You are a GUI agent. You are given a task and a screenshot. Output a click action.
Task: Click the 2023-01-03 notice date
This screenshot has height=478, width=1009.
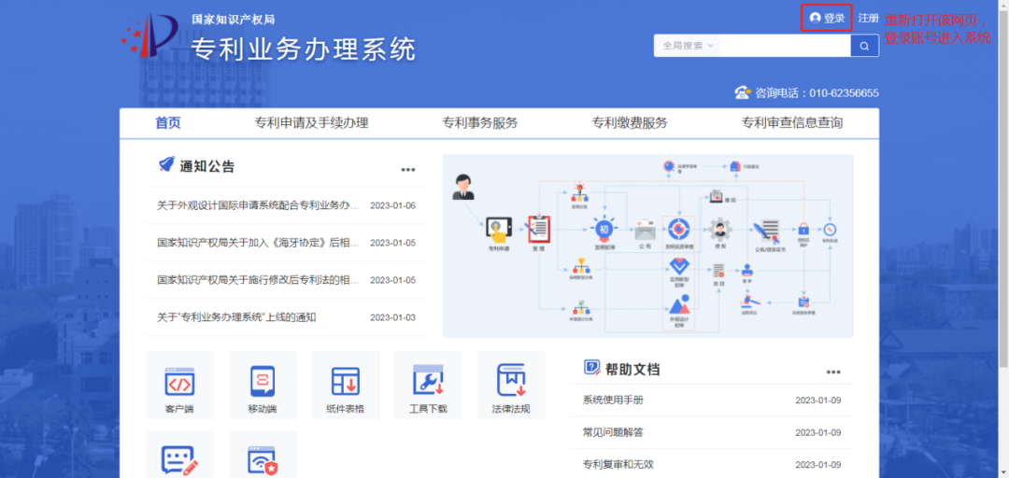(393, 317)
